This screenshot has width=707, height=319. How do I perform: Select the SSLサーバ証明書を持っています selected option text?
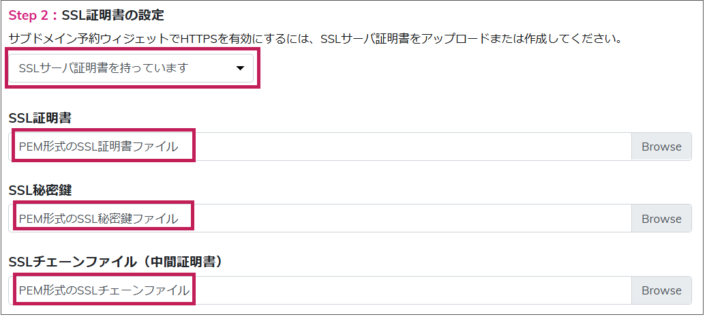point(103,68)
